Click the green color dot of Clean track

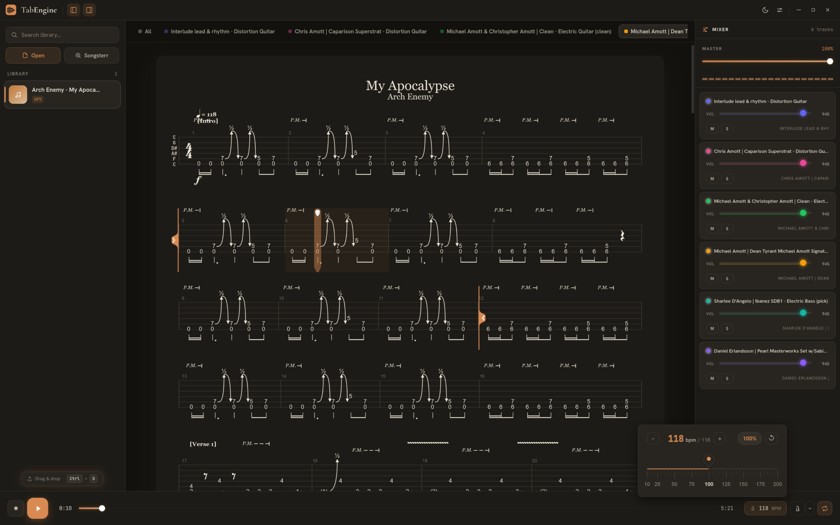click(x=708, y=201)
